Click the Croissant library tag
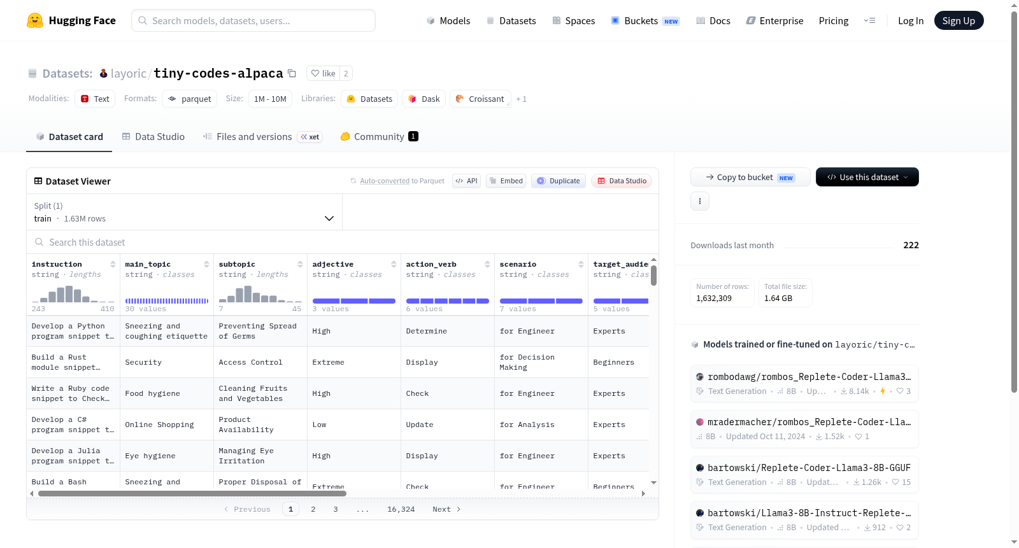 (x=480, y=99)
